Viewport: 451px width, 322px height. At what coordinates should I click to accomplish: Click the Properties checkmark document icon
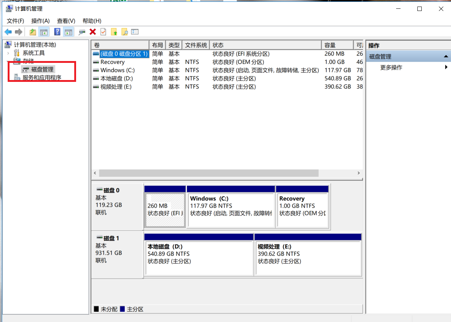pyautogui.click(x=103, y=32)
